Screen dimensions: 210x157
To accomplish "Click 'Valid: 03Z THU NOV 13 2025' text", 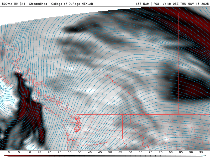I will pos(186,4).
